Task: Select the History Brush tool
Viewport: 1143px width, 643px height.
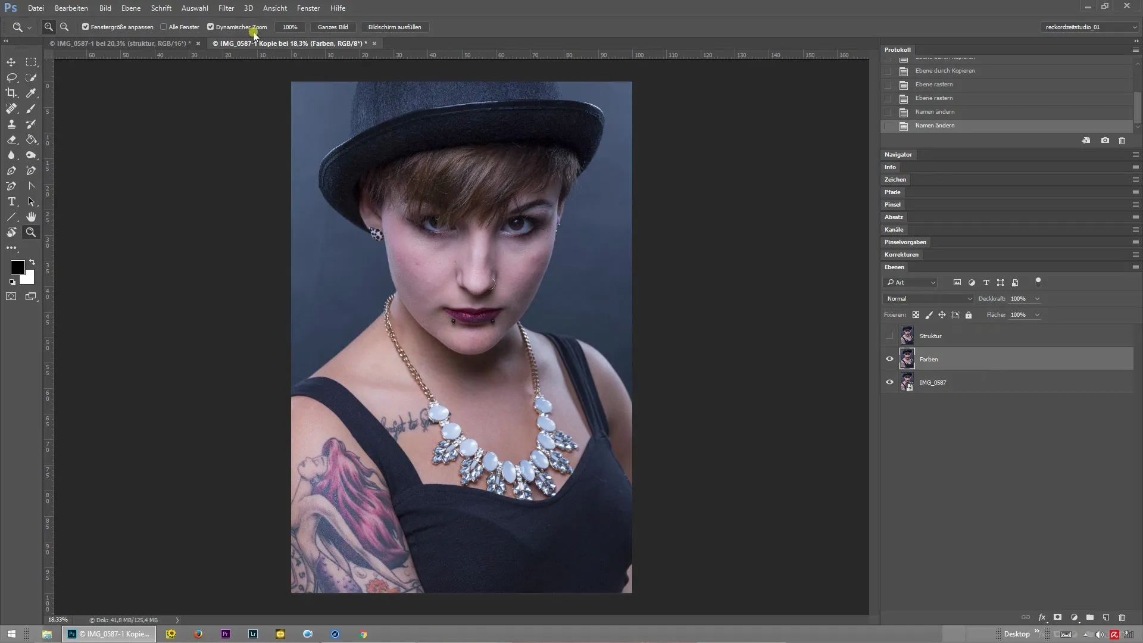Action: coord(31,124)
